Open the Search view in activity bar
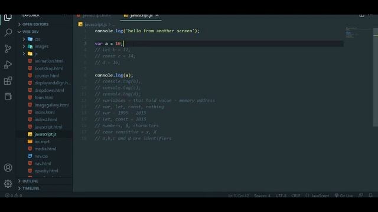 pyautogui.click(x=8, y=32)
